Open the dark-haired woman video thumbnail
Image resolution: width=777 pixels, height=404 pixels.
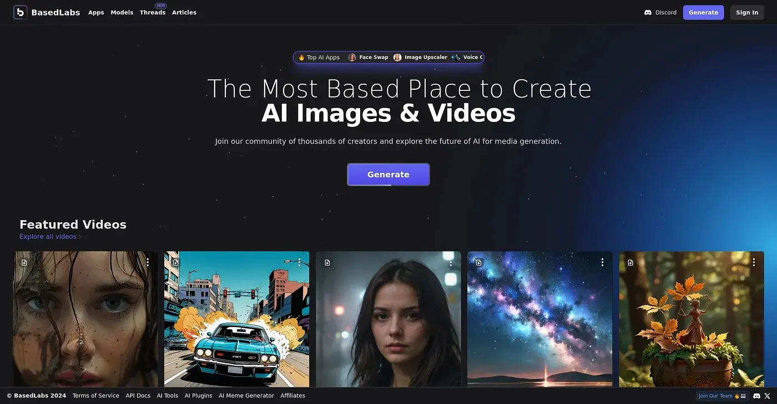[389, 319]
